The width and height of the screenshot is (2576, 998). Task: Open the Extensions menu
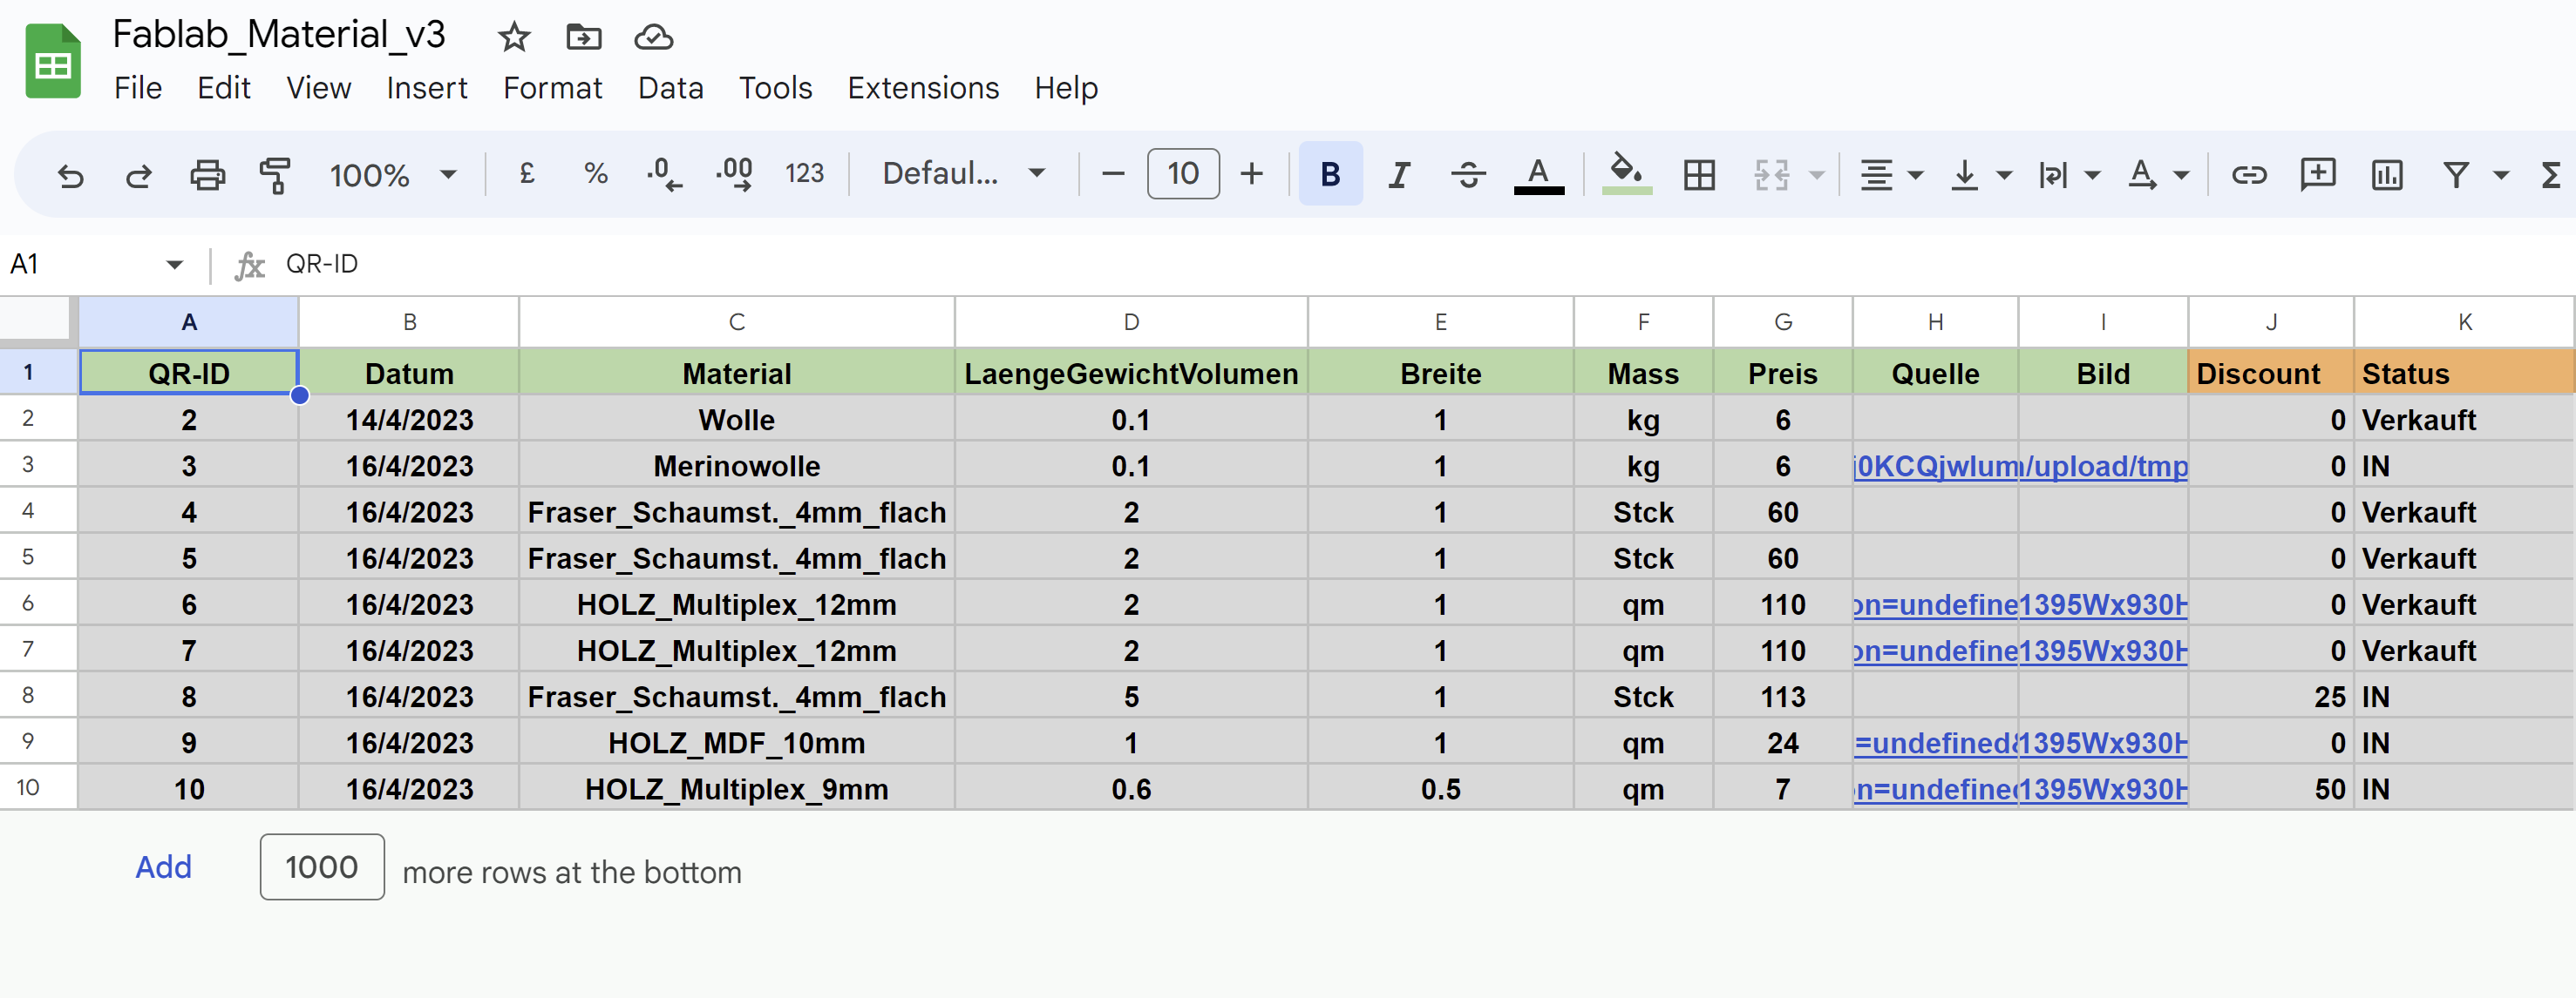922,88
